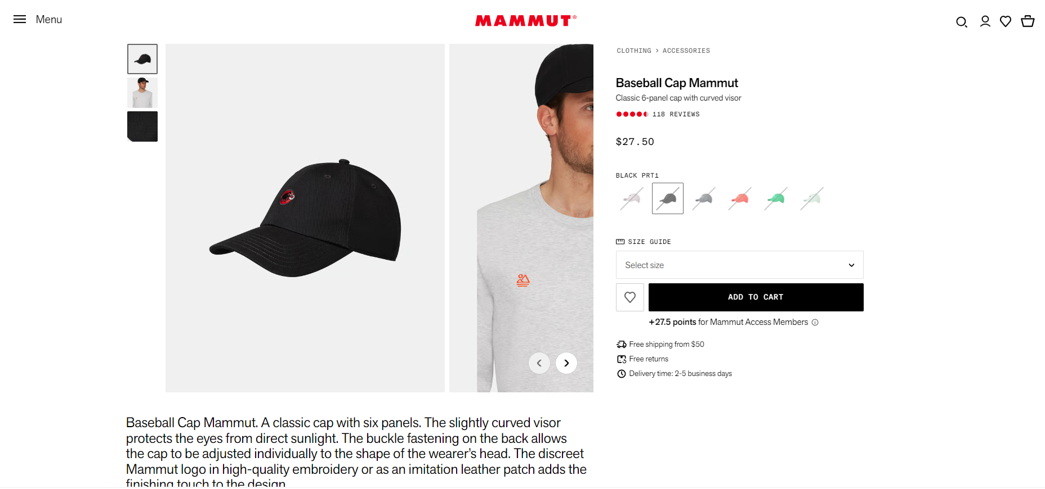
Task: Click info icon next to Access Members
Action: click(x=815, y=323)
